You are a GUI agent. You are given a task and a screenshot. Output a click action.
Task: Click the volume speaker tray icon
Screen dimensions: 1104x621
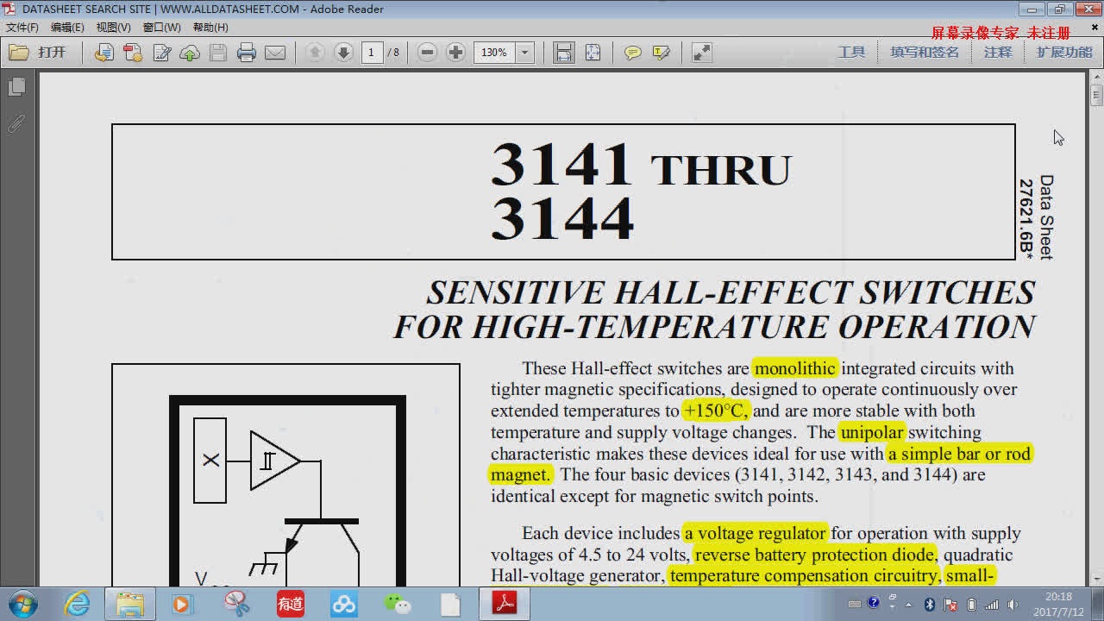pyautogui.click(x=1013, y=605)
